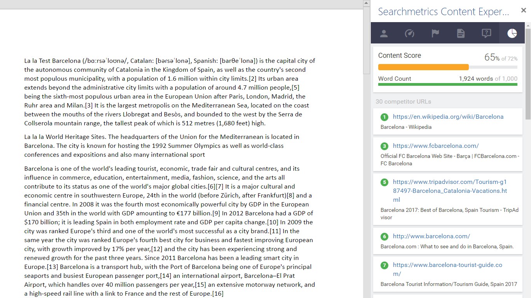Select the flag icon tab
This screenshot has height=298, width=531.
pyautogui.click(x=435, y=33)
